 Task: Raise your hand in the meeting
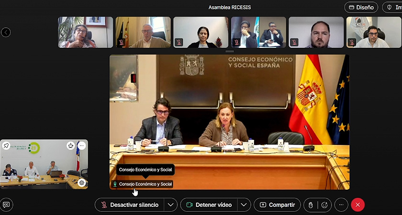(x=311, y=205)
